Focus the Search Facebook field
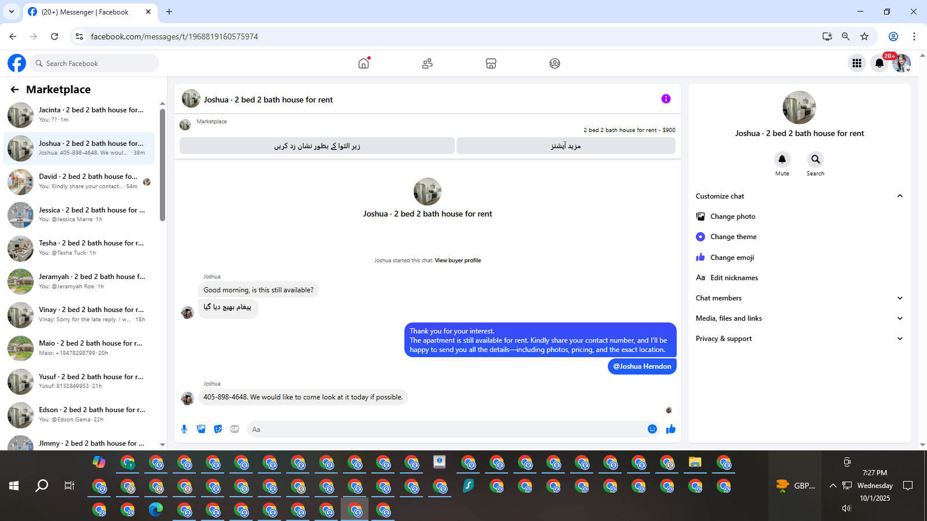The width and height of the screenshot is (927, 521). coord(94,63)
